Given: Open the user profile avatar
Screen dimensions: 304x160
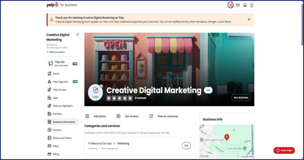Looking at the screenshot, I should click(252, 5).
